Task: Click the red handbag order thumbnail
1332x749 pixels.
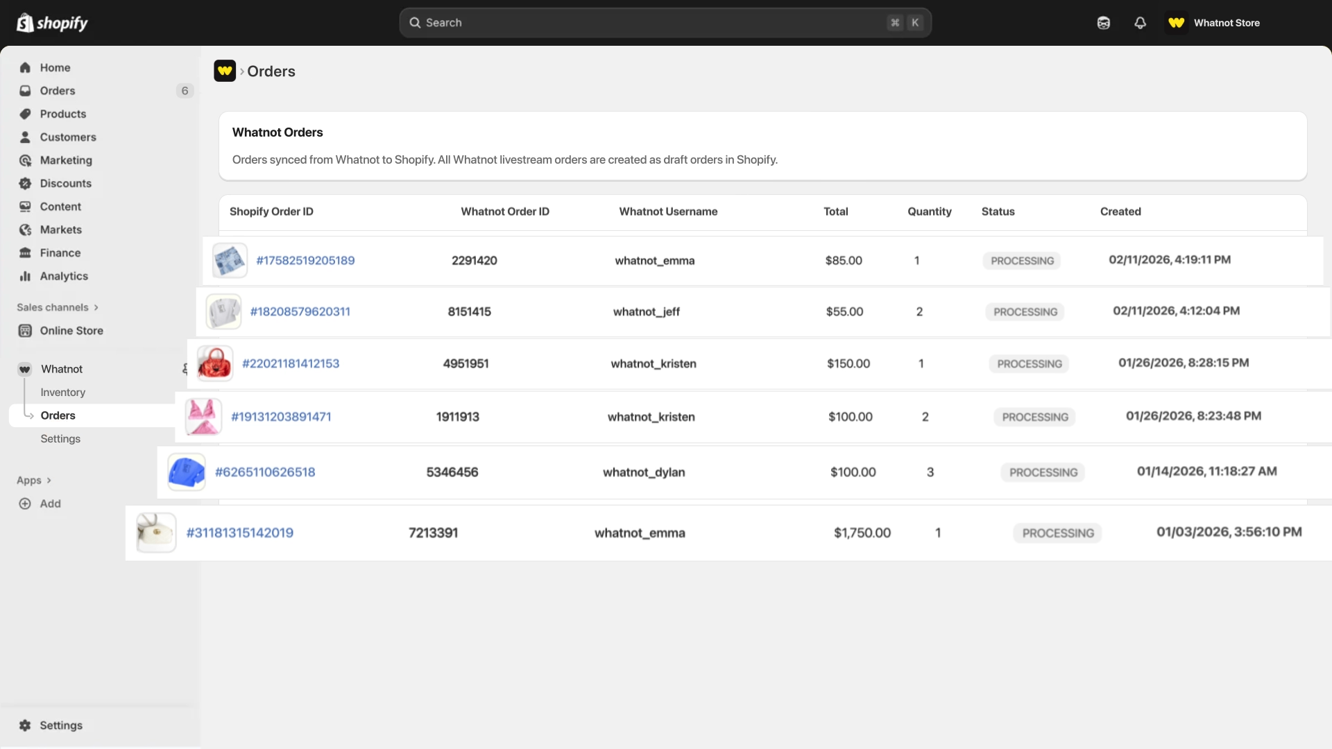Action: [x=215, y=363]
